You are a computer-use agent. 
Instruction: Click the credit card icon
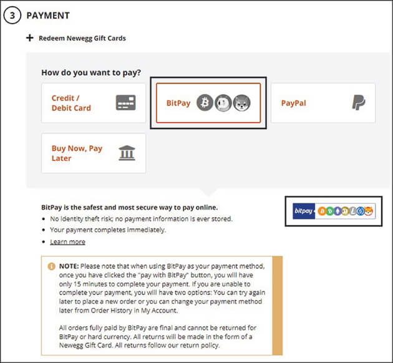click(x=125, y=103)
